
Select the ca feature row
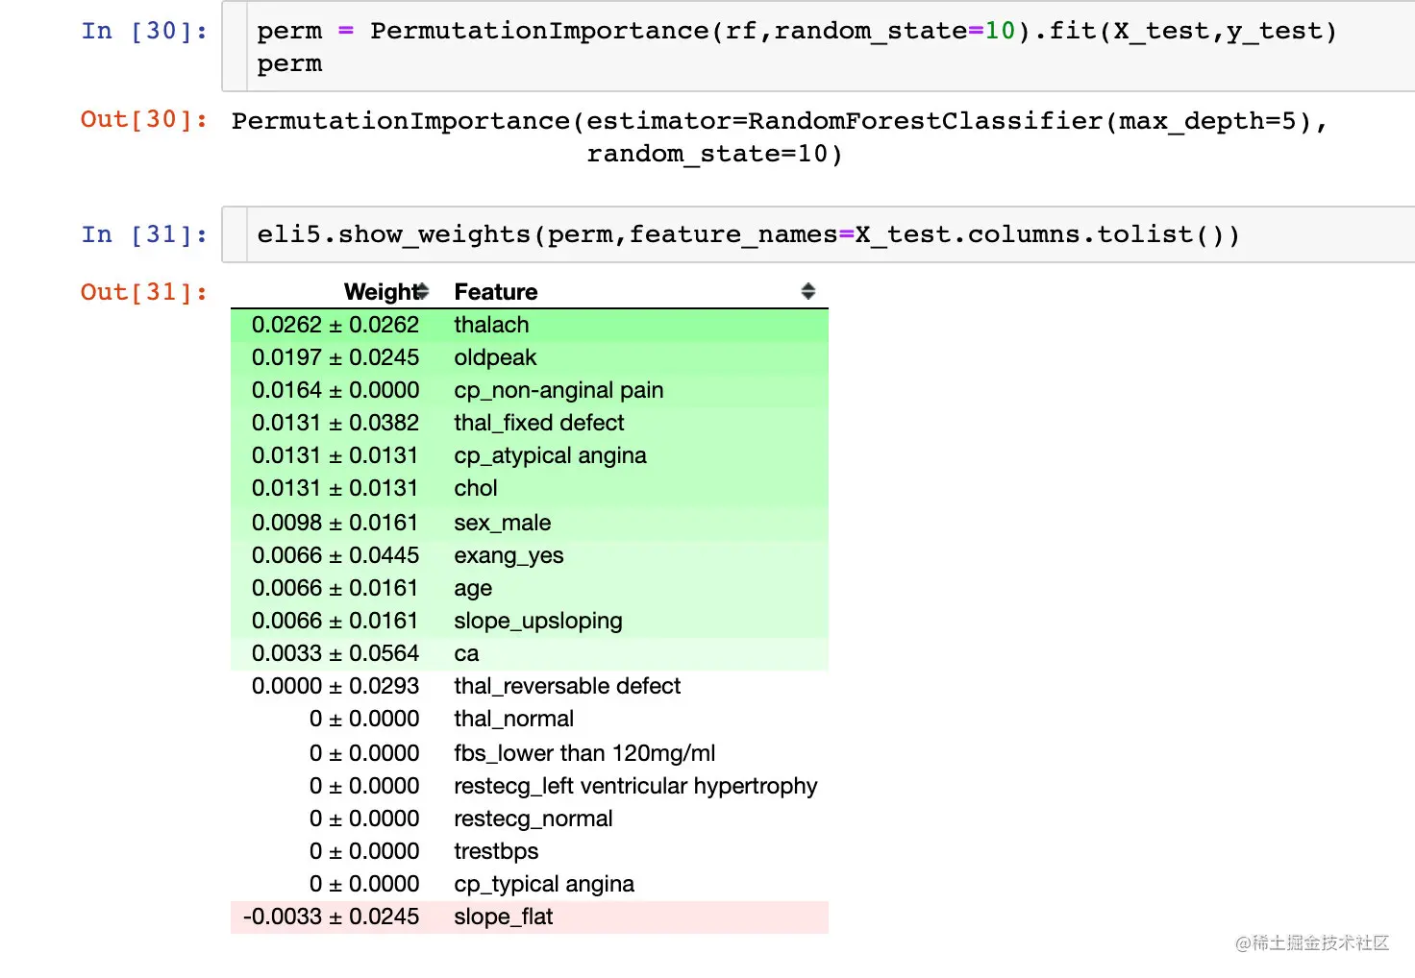[530, 653]
